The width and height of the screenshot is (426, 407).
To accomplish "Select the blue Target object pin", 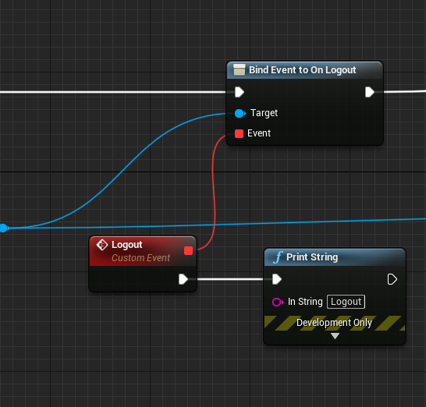I will [x=240, y=113].
